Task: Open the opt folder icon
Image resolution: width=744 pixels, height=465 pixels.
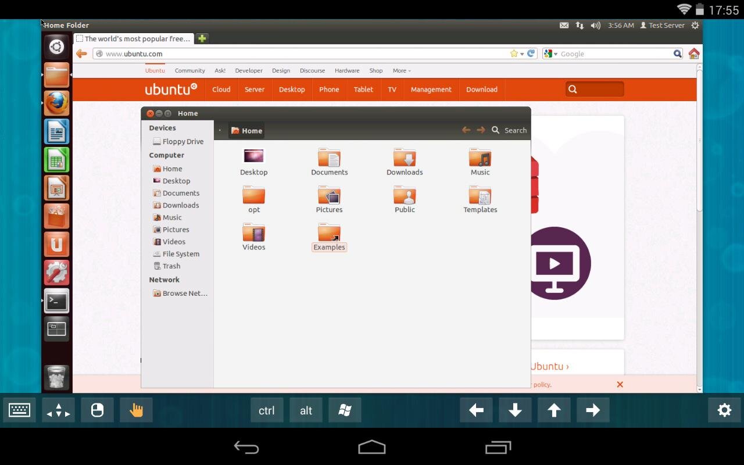Action: coord(254,195)
